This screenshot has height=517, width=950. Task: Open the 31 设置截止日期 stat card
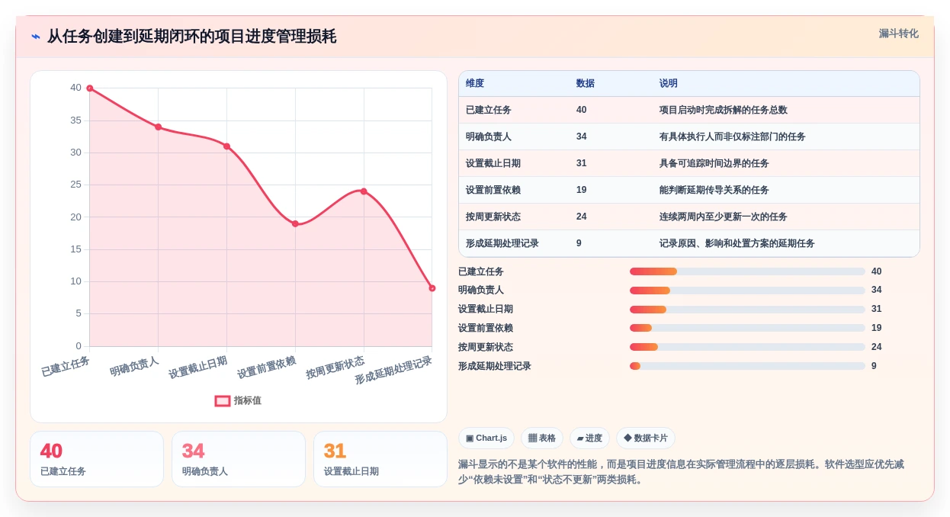(x=380, y=459)
